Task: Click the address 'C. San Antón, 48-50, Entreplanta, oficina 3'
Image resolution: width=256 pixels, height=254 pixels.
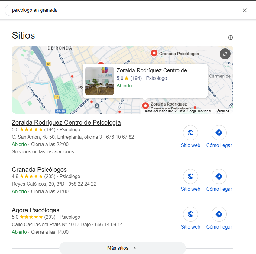Action: tap(57, 137)
